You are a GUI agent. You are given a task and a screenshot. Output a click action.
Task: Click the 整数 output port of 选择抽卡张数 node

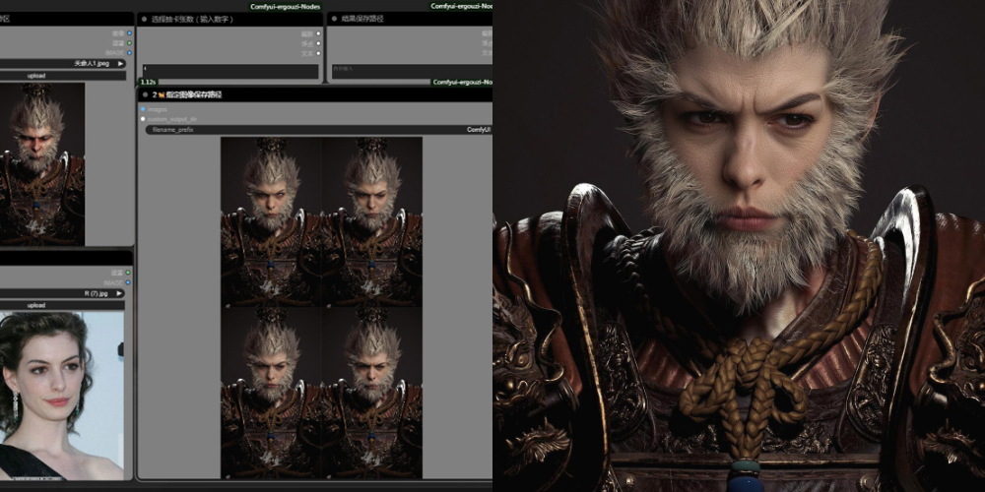pos(318,33)
